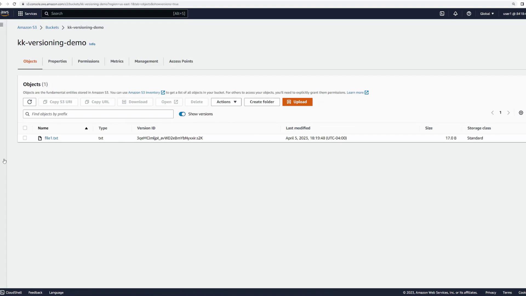Click the AWS logo home icon
The width and height of the screenshot is (526, 296).
tap(5, 13)
